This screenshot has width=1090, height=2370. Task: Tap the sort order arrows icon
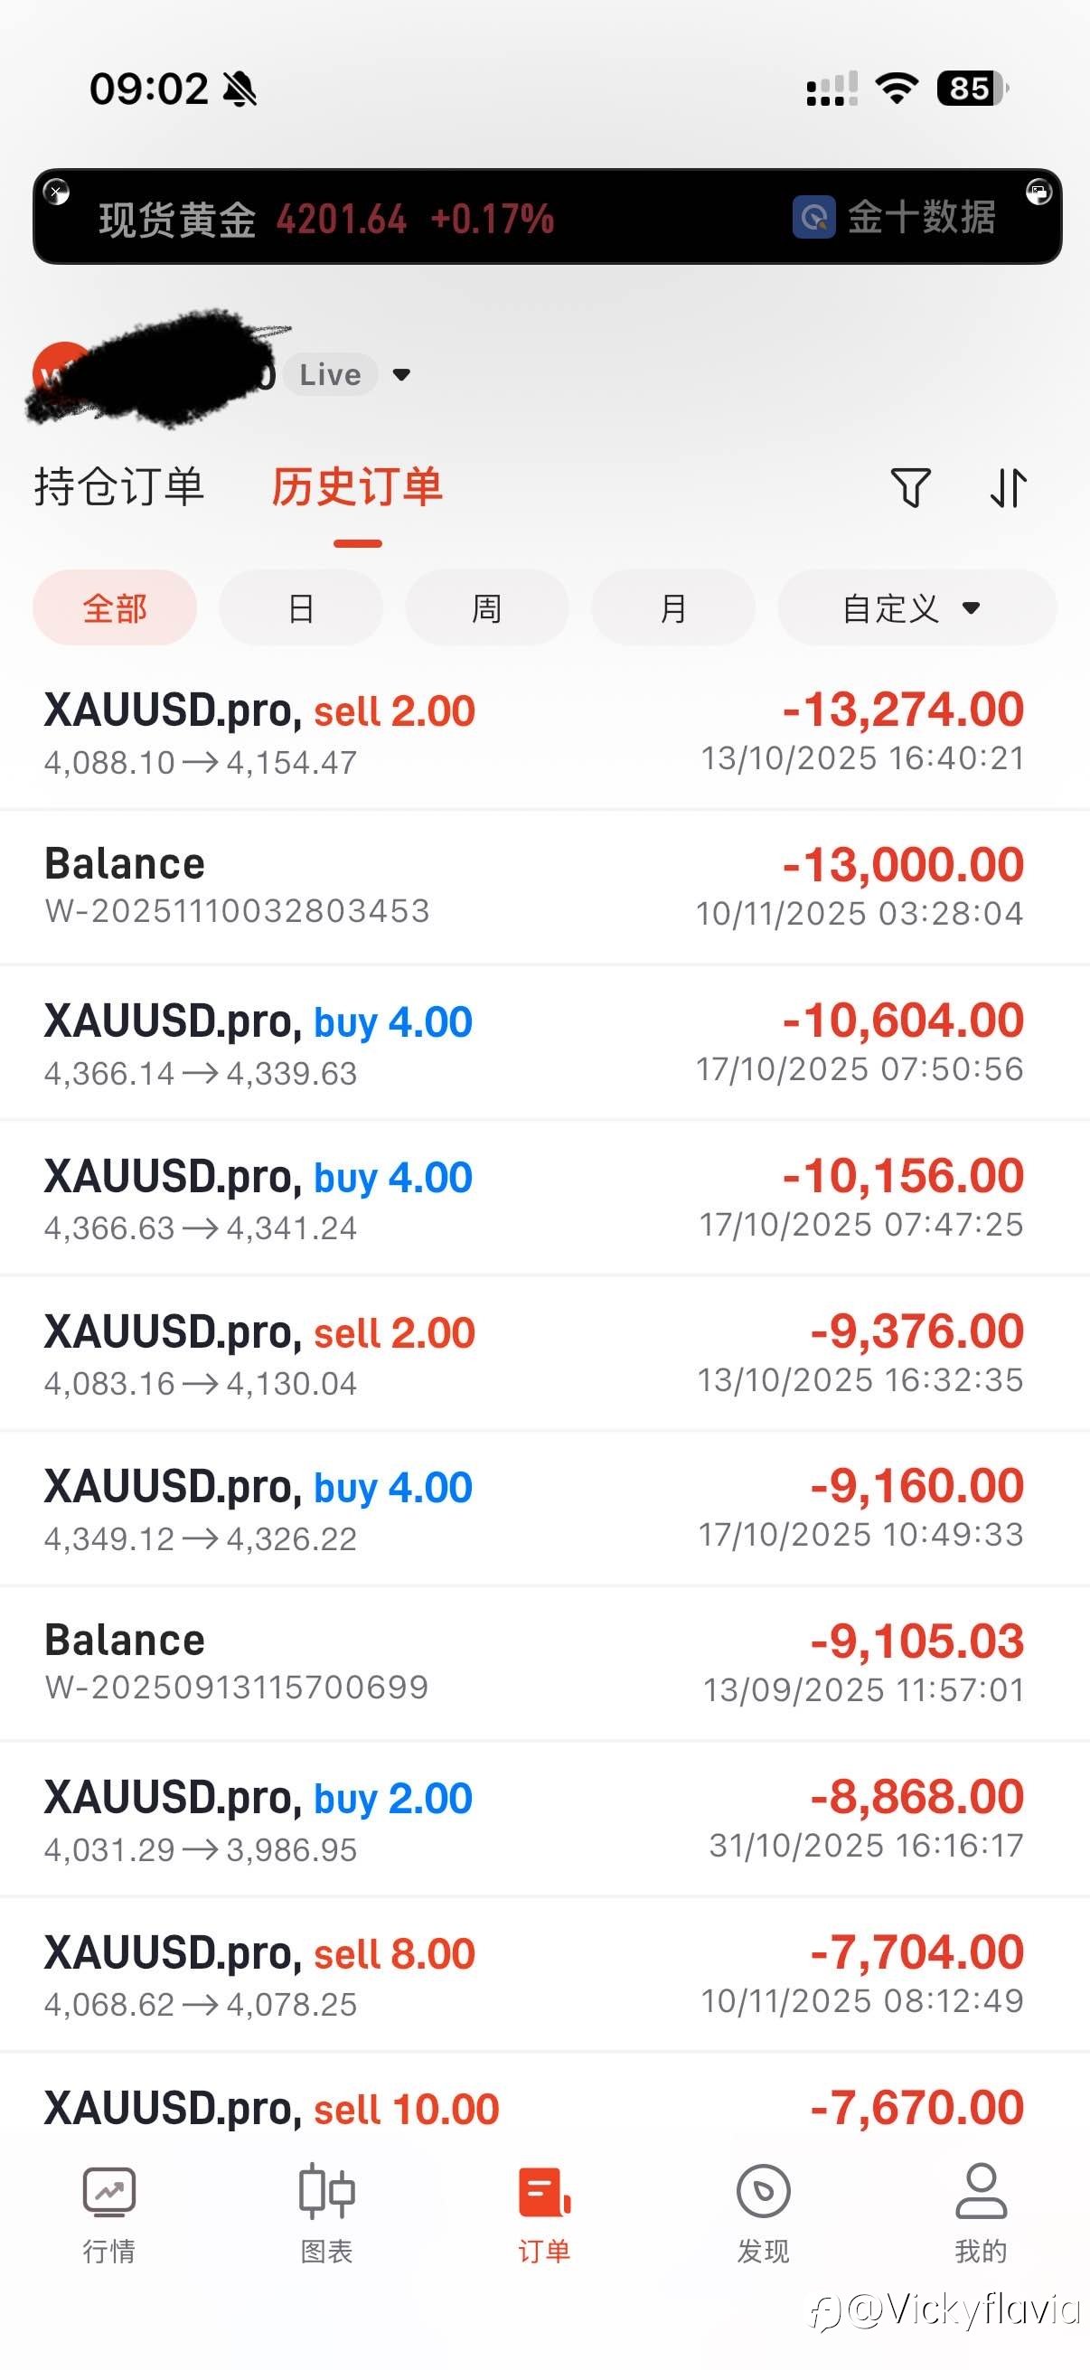tap(1008, 487)
